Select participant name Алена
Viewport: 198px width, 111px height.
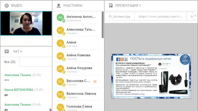tap(71, 42)
